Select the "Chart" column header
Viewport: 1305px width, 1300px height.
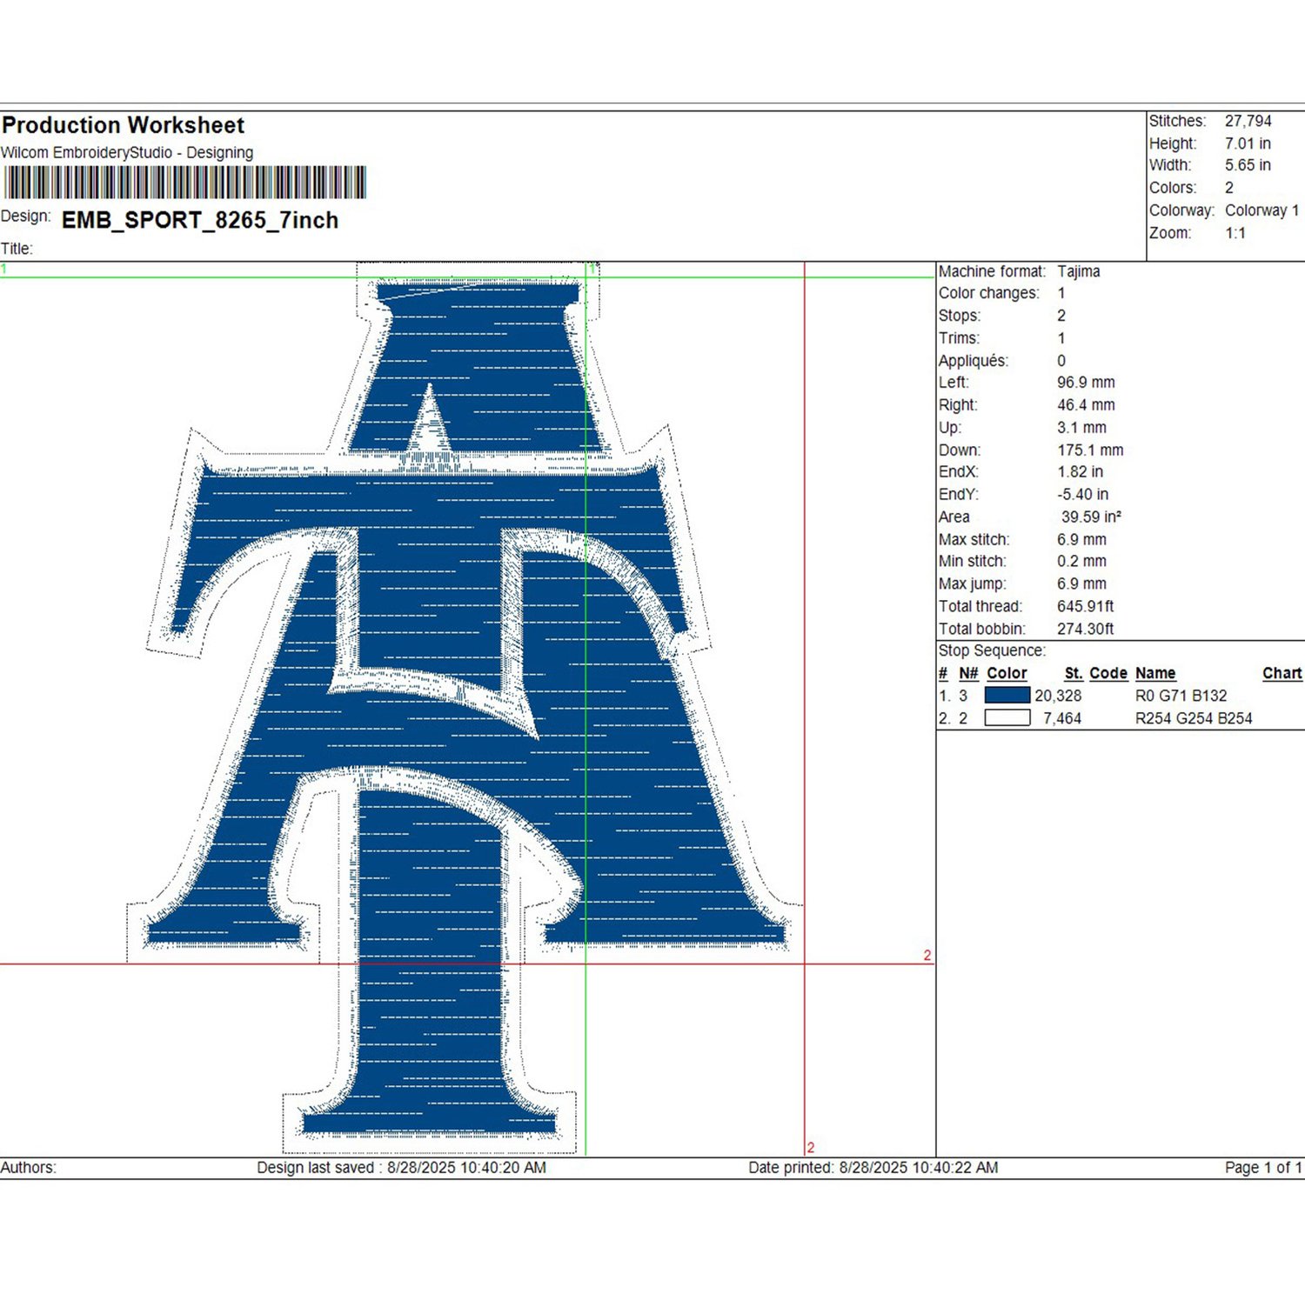tap(1282, 674)
